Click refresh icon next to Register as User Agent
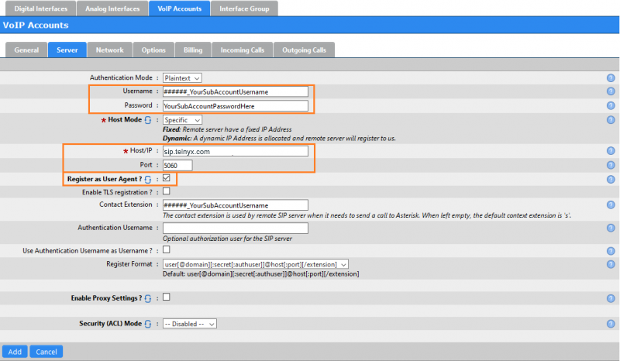Image resolution: width=620 pixels, height=361 pixels. pyautogui.click(x=148, y=180)
